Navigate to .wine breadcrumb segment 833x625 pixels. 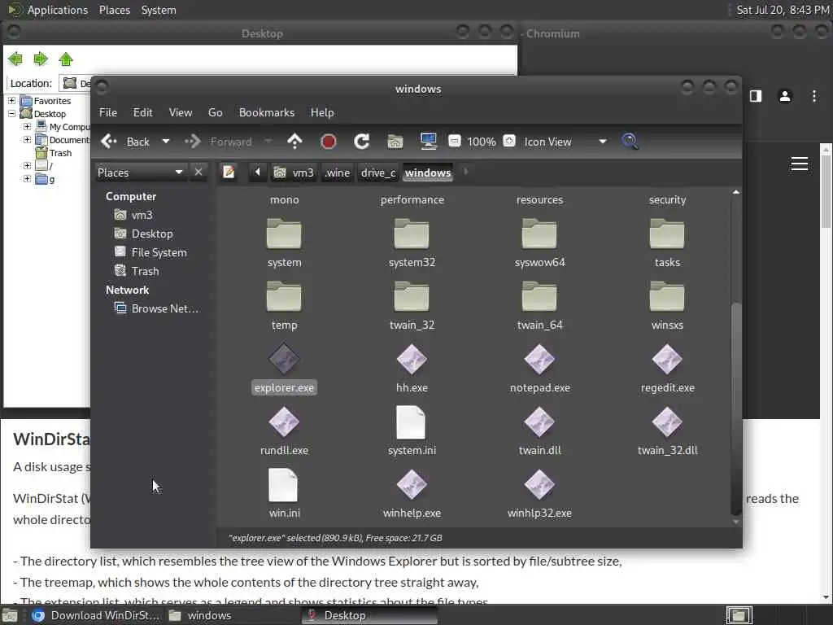(338, 173)
